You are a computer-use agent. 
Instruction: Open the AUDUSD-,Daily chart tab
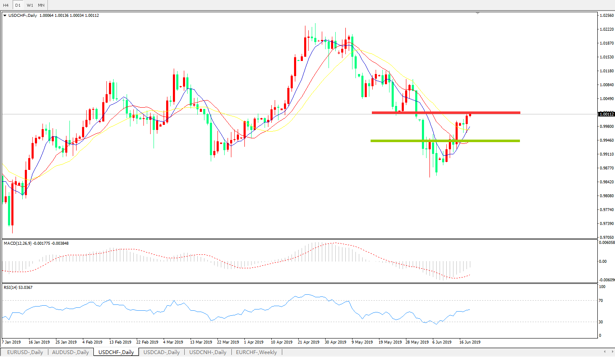[x=70, y=352]
